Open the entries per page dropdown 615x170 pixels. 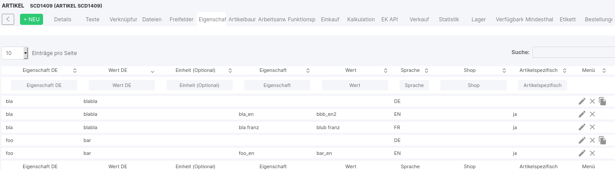tap(15, 53)
